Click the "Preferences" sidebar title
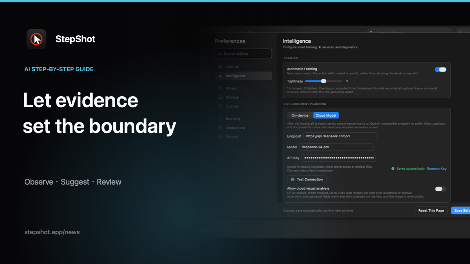 coord(230,41)
